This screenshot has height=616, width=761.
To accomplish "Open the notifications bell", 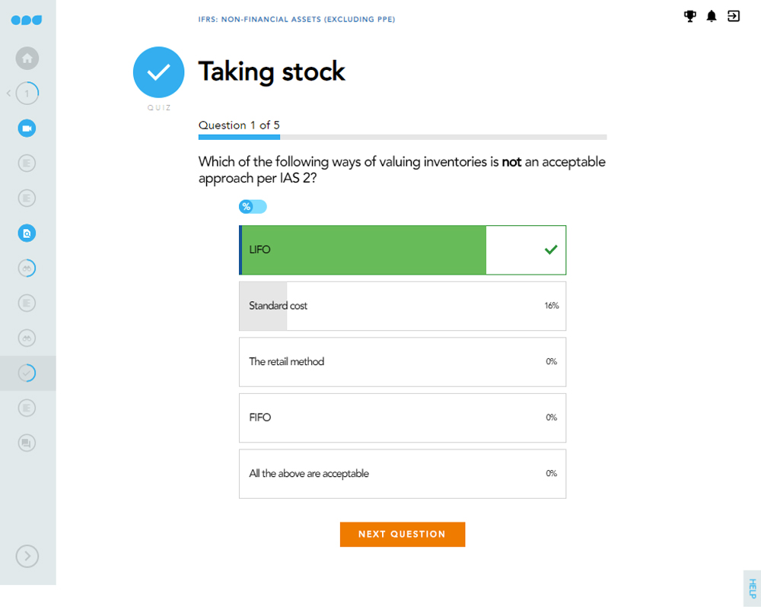I will tap(712, 16).
